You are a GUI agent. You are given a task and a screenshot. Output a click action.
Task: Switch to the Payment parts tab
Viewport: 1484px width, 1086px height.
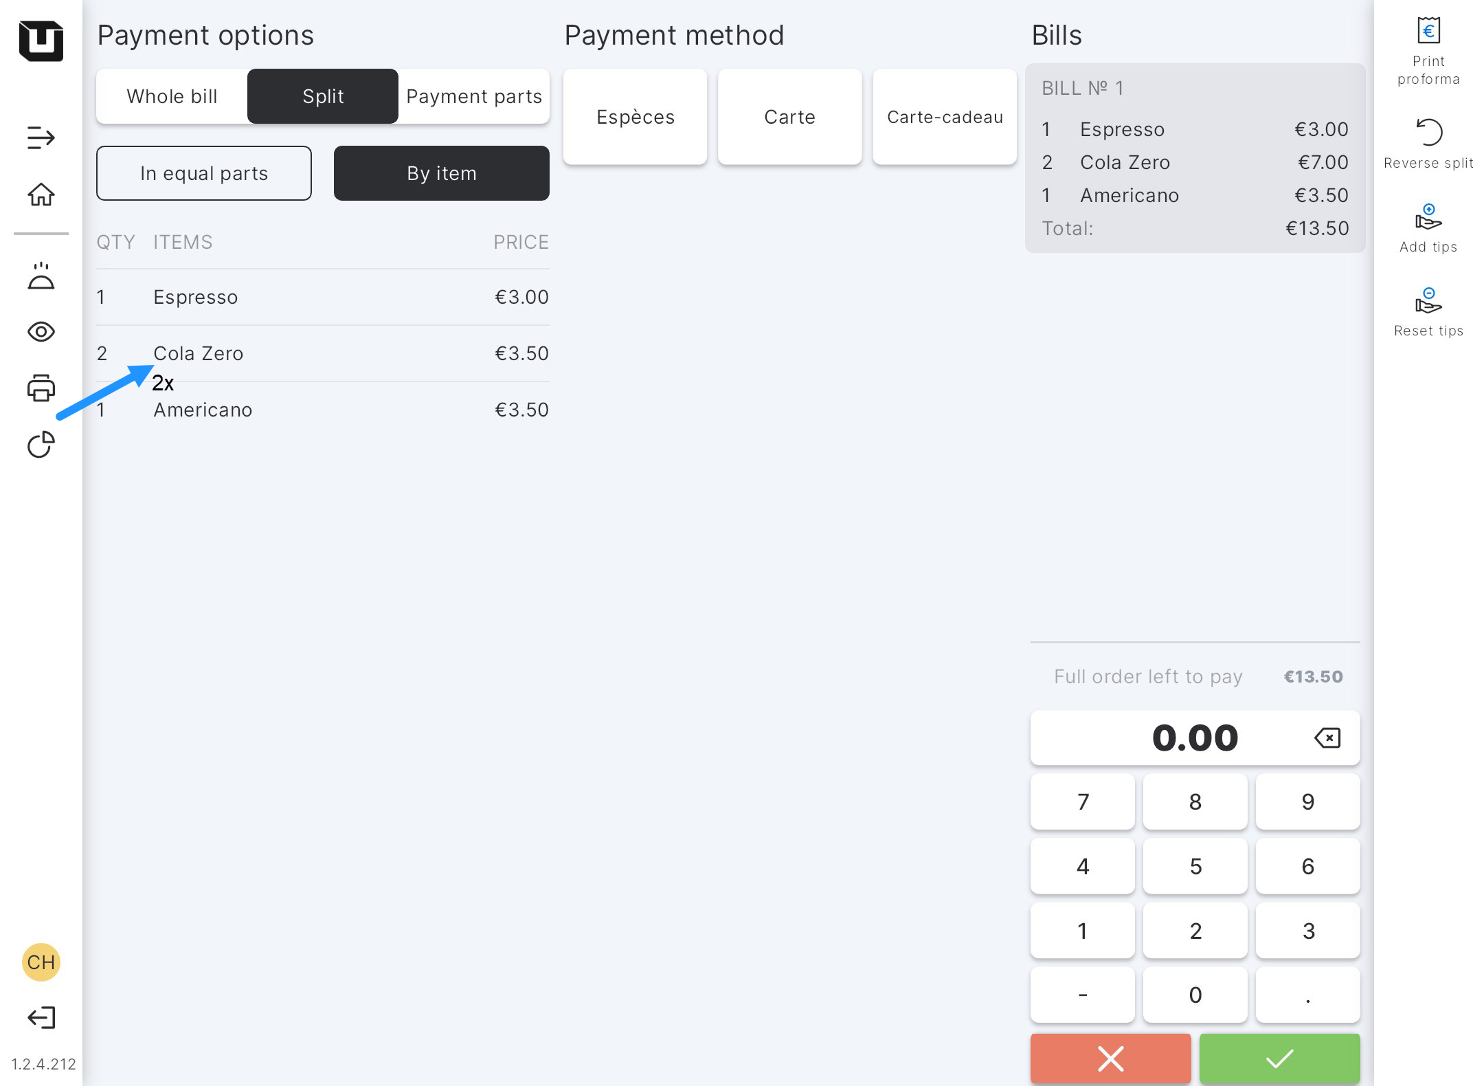[474, 96]
